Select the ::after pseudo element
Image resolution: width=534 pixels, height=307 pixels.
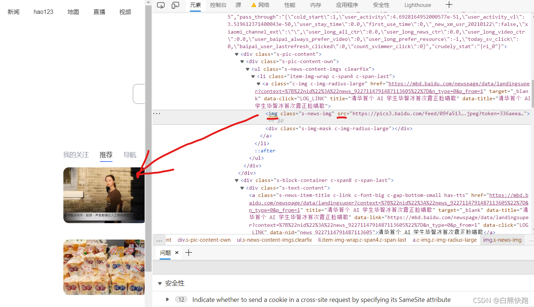265,151
